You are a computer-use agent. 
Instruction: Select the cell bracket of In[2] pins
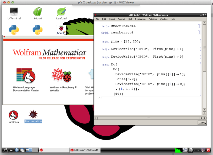click(x=200, y=41)
